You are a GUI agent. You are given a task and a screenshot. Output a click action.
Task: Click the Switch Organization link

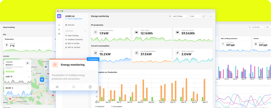coord(74,19)
